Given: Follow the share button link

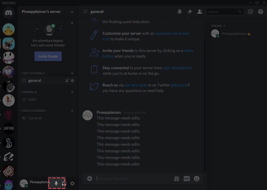Looking at the screenshot, I should (189, 51).
